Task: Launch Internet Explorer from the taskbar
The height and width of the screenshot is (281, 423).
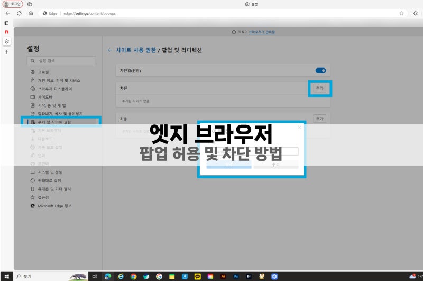Action: point(121,276)
